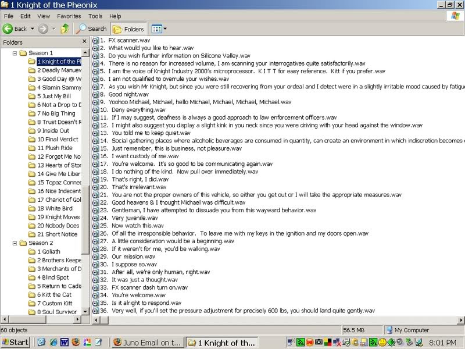Click the Back navigation button
Screen dimensions: 465x349
coord(15,29)
